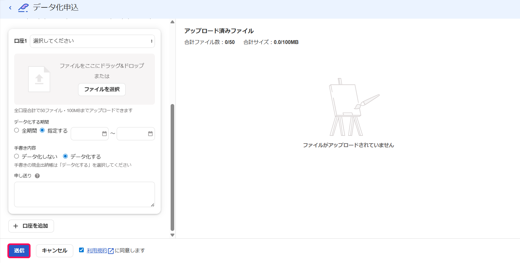Image resolution: width=520 pixels, height=263 pixels.
Task: Click the end date input field
Action: (136, 134)
